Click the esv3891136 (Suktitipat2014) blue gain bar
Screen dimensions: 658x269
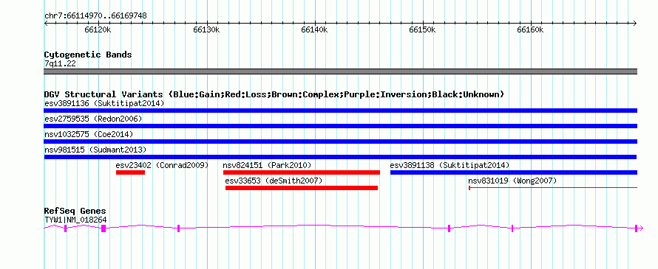tap(340, 111)
